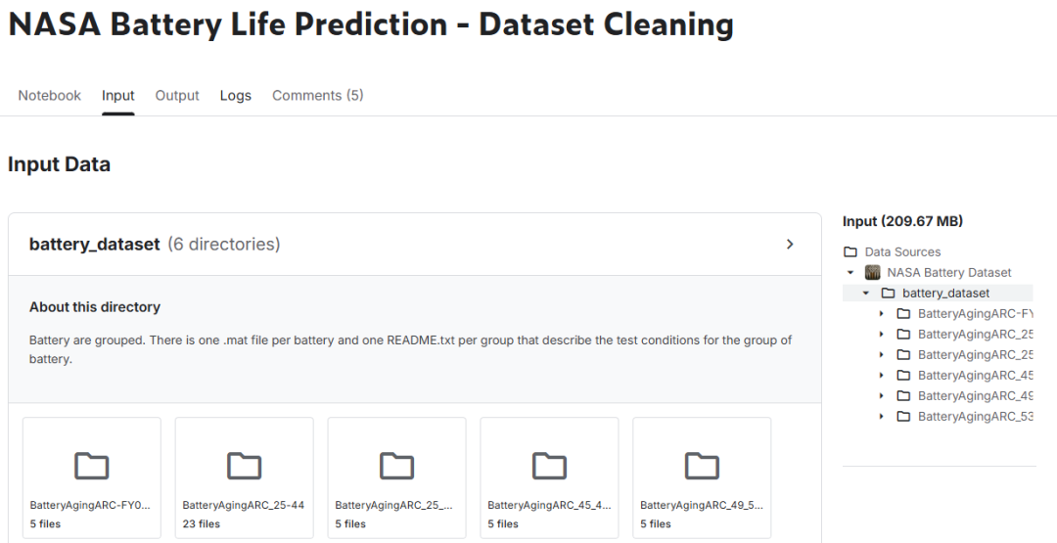Viewport: 1057px width, 543px height.
Task: Switch to the Output tab
Action: click(177, 96)
